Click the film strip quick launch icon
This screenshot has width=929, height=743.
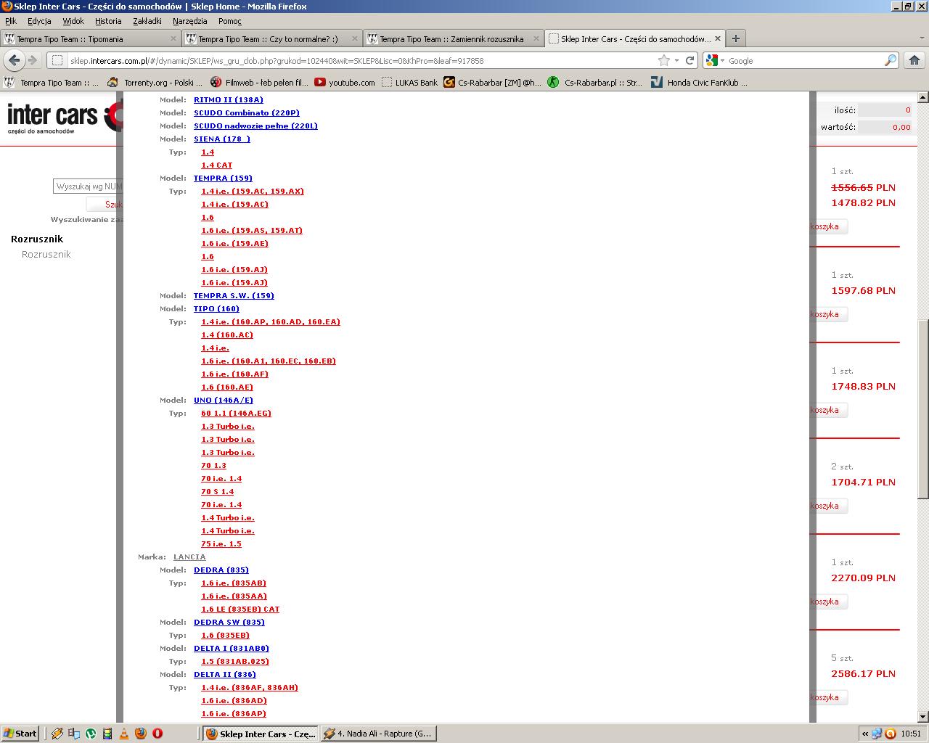tap(107, 734)
